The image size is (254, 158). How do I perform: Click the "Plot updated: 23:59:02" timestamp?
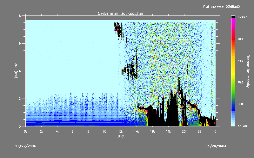[x=222, y=7]
